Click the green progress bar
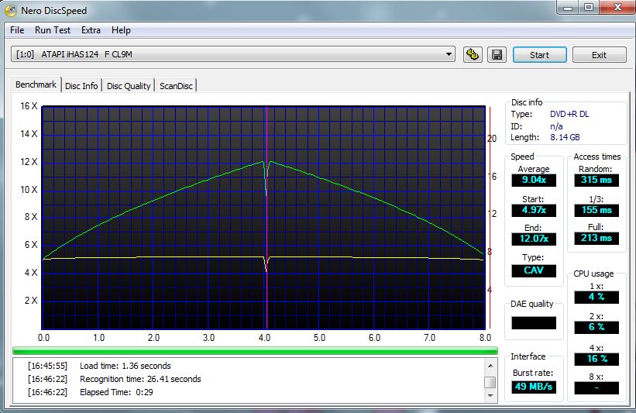The image size is (636, 413). [255, 351]
